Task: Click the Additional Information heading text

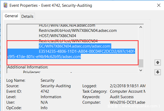Action: pyautogui.click(x=28, y=67)
